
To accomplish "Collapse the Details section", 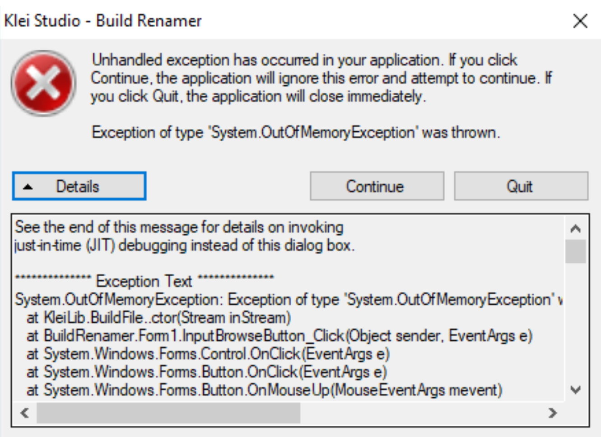I will point(79,186).
